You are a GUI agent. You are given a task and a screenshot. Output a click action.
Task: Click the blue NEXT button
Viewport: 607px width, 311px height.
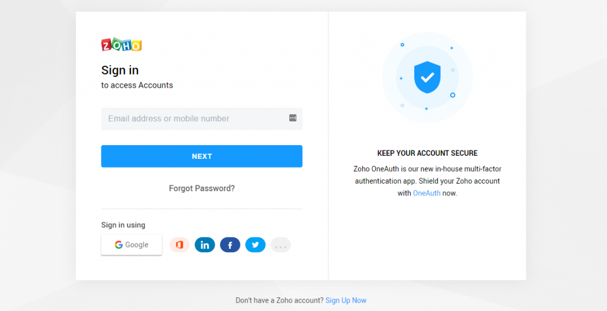tap(202, 156)
